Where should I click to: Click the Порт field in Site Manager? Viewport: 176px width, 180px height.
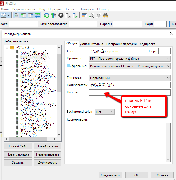(164, 51)
